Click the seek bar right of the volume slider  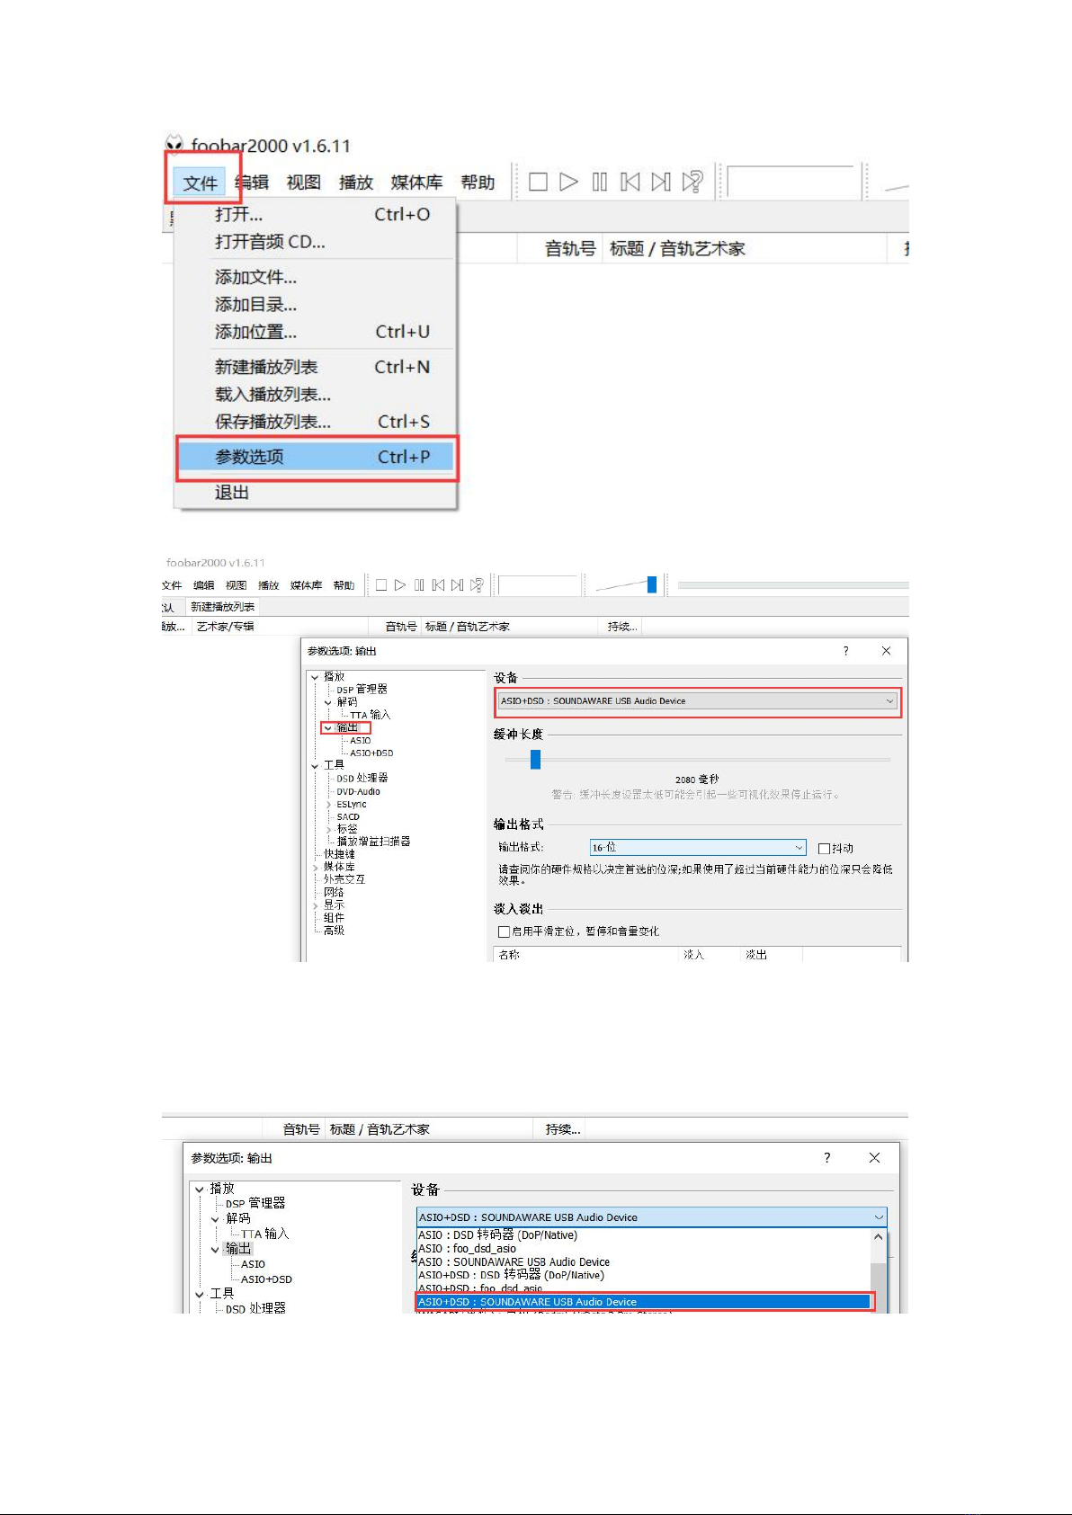793,585
